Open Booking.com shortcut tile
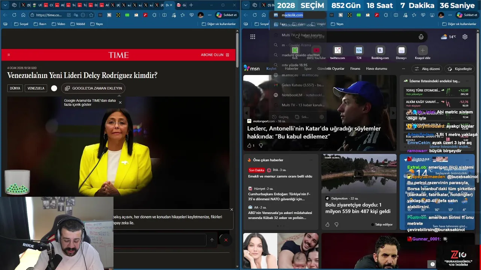Screen dimensions: 481x270 [x=380, y=53]
